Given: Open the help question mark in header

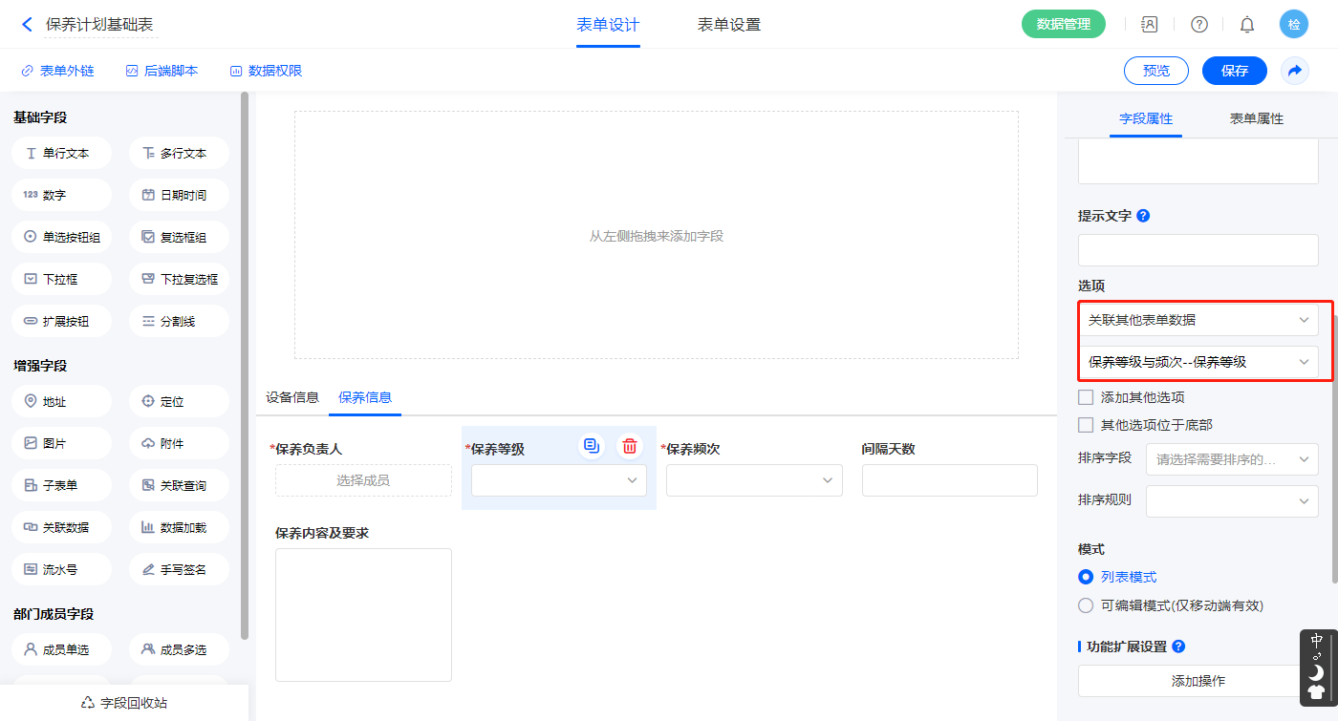Looking at the screenshot, I should click(x=1198, y=25).
